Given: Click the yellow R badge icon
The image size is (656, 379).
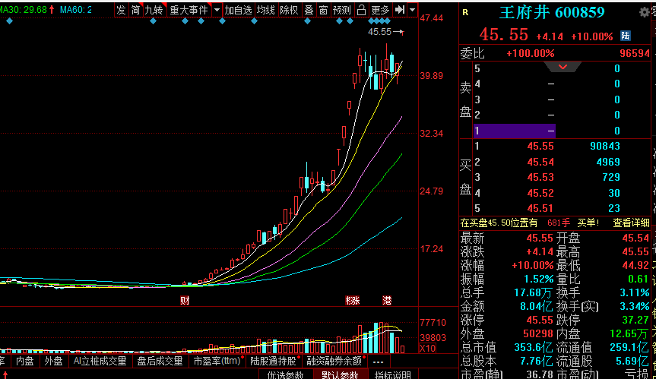Looking at the screenshot, I should (x=465, y=13).
